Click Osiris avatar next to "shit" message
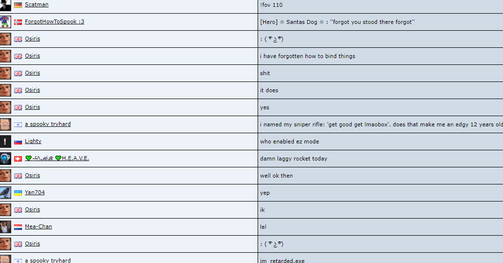Viewport: 503px width, 263px height. 5,73
